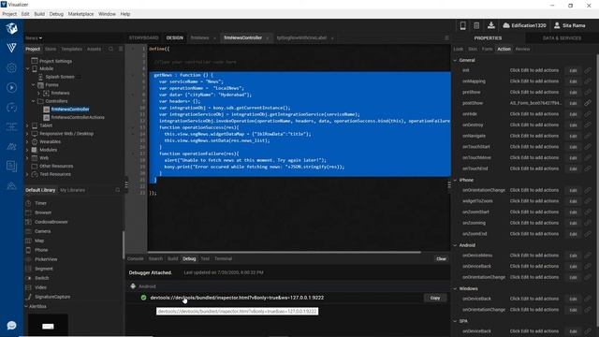Image resolution: width=599 pixels, height=337 pixels.
Task: Switch to the Console tab in bottom panel
Action: click(135, 258)
